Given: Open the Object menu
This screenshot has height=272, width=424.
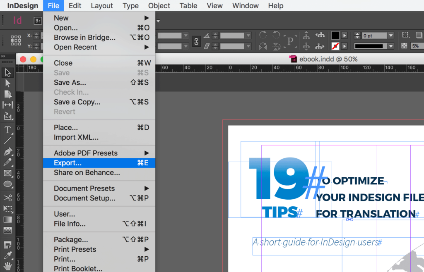Looking at the screenshot, I should pyautogui.click(x=159, y=6).
